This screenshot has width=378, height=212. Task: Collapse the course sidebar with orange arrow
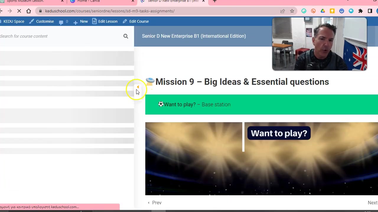138,87
